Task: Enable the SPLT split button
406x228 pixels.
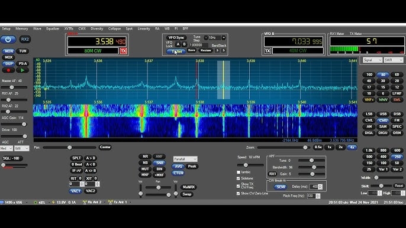Action: click(76, 158)
